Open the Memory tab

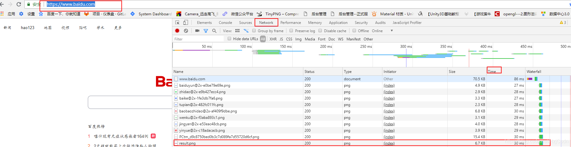tap(315, 22)
